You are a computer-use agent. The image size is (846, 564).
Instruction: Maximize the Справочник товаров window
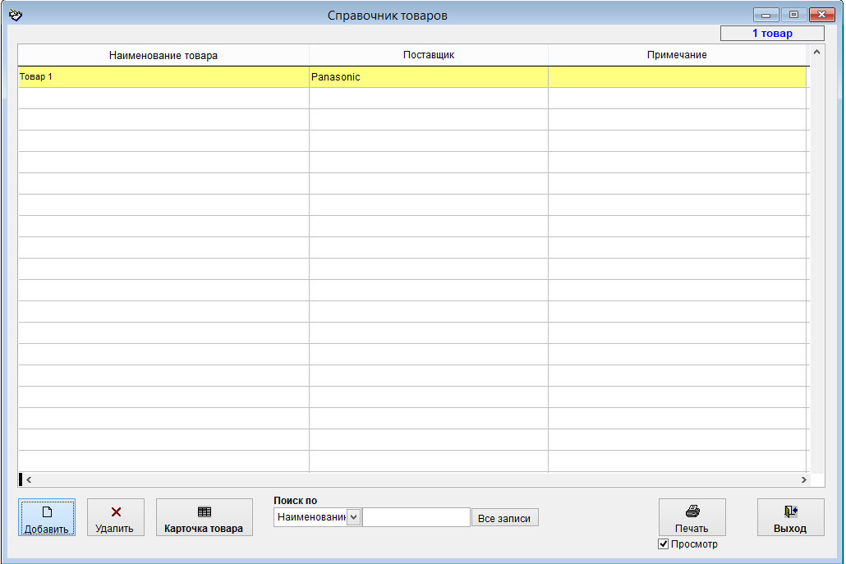coord(793,15)
